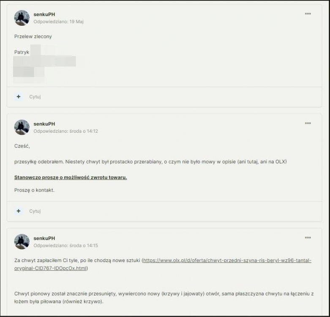Viewport: 330px width, 317px height.
Task: Click Cytuj under 'Przelew zlecony' post
Action: (x=35, y=97)
